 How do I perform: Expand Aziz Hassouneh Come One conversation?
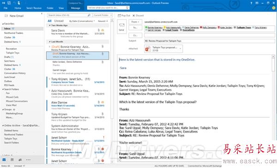coord(49,90)
